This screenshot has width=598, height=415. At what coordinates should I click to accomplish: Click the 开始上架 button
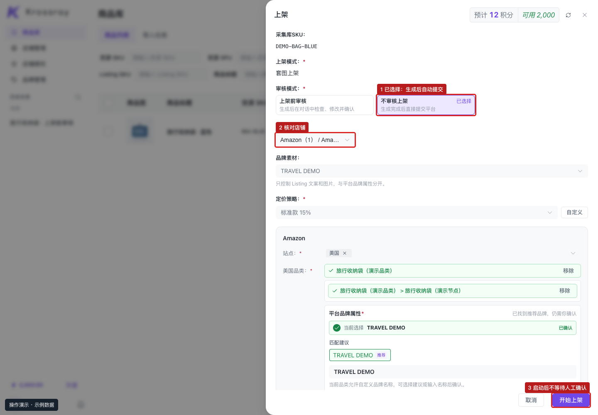pos(571,400)
